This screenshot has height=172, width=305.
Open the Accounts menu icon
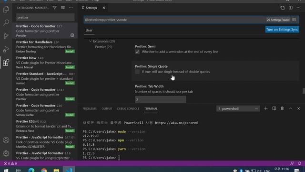[6, 140]
